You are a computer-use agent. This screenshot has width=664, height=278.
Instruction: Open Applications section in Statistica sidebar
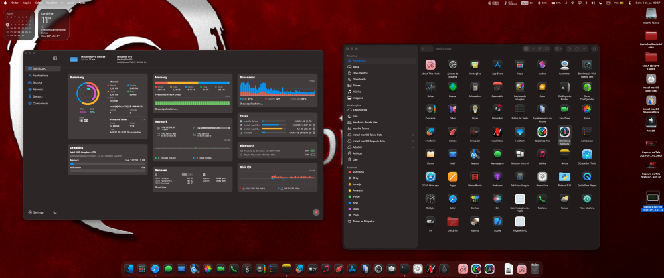pos(42,76)
